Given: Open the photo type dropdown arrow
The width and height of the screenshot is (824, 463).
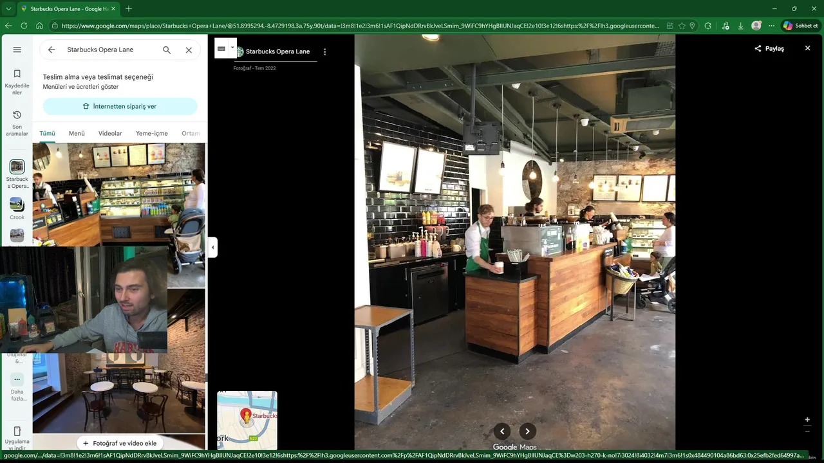Looking at the screenshot, I should (232, 48).
